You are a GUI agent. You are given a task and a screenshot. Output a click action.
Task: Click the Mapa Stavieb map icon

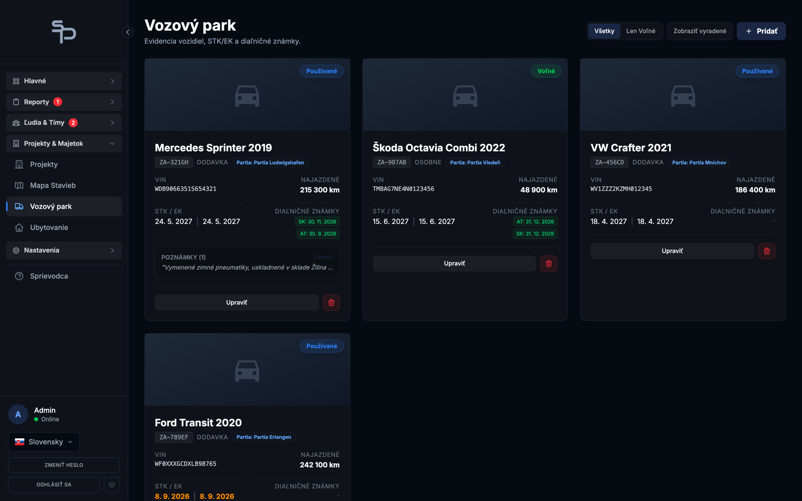pyautogui.click(x=19, y=186)
